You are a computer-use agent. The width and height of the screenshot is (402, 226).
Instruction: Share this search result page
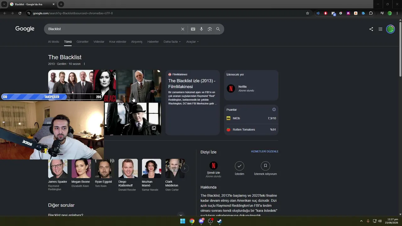pos(371,29)
